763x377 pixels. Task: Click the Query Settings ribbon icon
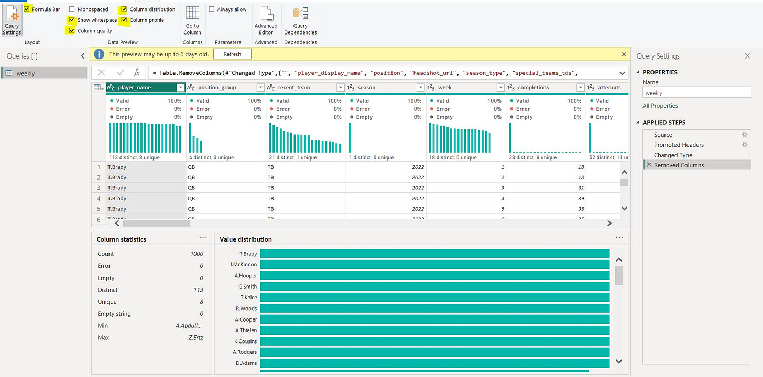click(x=12, y=20)
